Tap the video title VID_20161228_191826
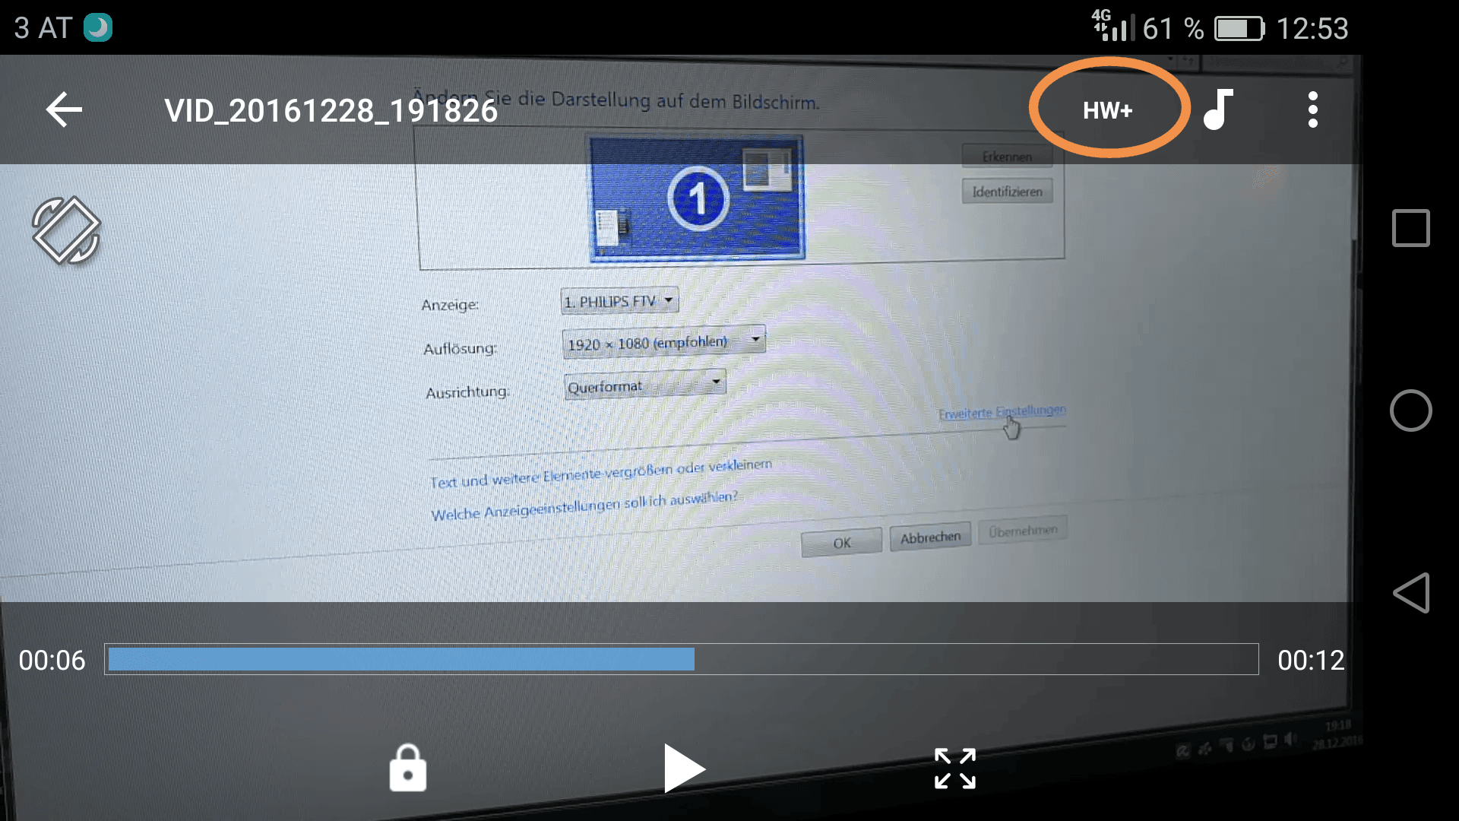Image resolution: width=1459 pixels, height=821 pixels. click(331, 111)
